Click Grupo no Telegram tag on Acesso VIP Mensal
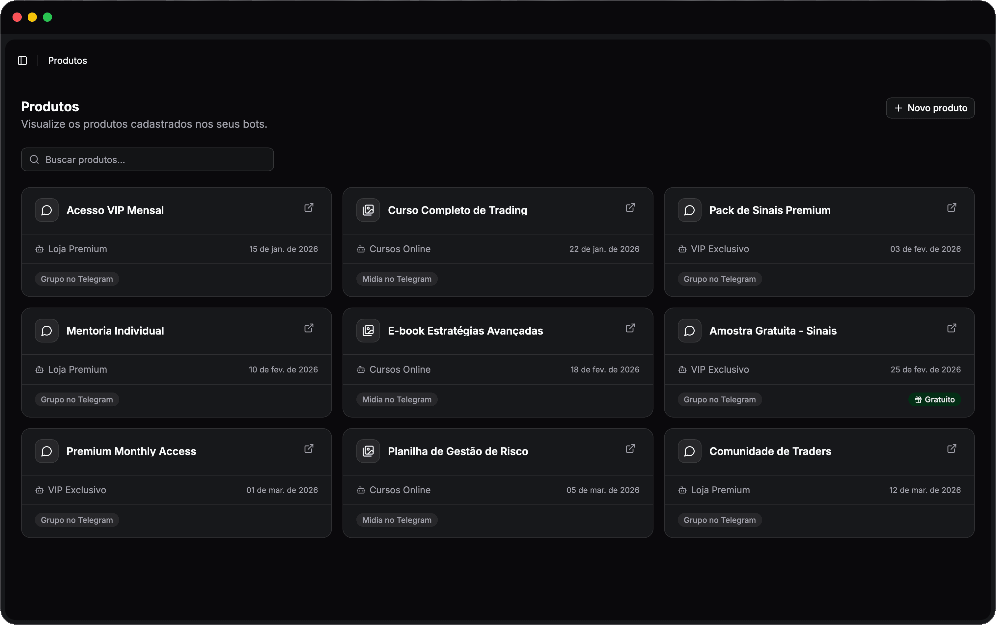The width and height of the screenshot is (996, 625). (77, 279)
